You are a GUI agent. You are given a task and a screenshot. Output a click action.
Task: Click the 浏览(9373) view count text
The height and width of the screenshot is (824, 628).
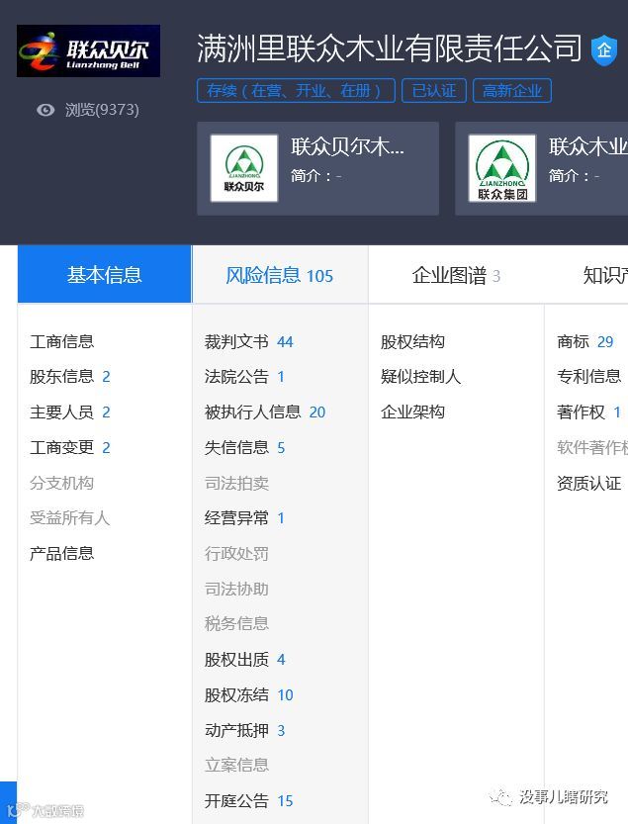pyautogui.click(x=102, y=109)
